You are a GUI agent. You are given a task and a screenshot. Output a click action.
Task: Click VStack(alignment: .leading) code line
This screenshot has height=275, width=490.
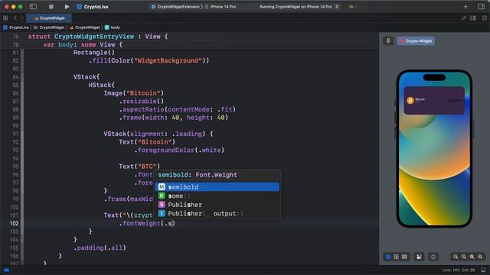click(x=158, y=134)
